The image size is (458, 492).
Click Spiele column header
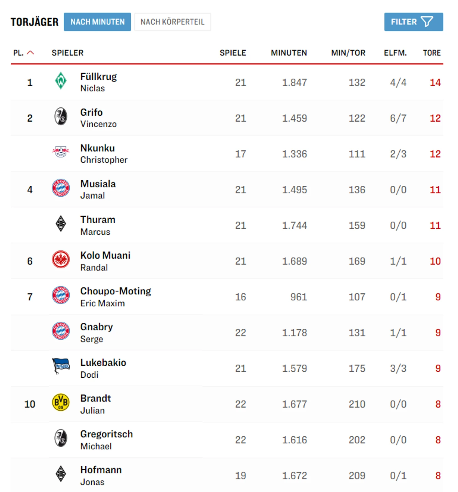pyautogui.click(x=233, y=53)
